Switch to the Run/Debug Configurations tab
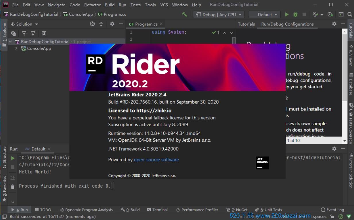The image size is (354, 220). pyautogui.click(x=287, y=24)
